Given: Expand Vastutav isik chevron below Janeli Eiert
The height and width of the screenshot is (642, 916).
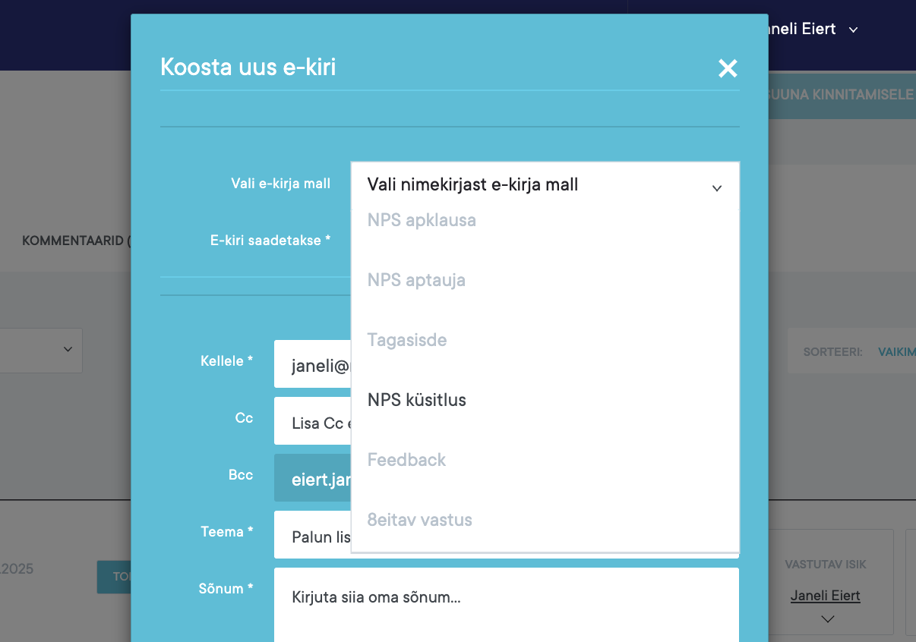Looking at the screenshot, I should (828, 619).
